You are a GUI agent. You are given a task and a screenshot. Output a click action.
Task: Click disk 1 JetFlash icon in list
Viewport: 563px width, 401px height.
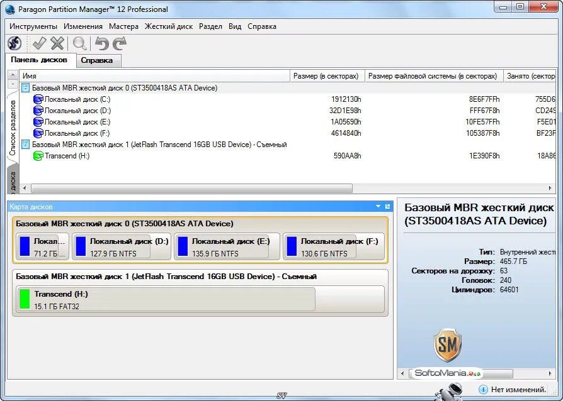[x=25, y=145]
